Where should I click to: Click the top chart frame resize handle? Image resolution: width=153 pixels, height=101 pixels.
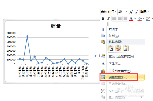56,19
